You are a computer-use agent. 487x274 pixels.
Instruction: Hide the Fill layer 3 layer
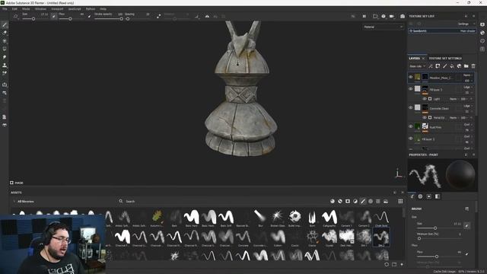[411, 89]
